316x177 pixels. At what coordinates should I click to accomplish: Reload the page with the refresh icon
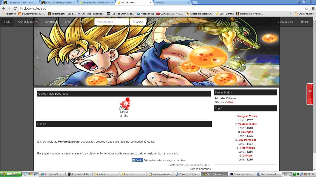[x=15, y=8]
